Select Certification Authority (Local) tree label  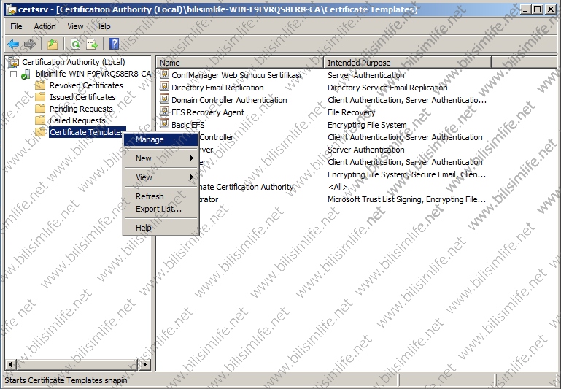pos(74,62)
